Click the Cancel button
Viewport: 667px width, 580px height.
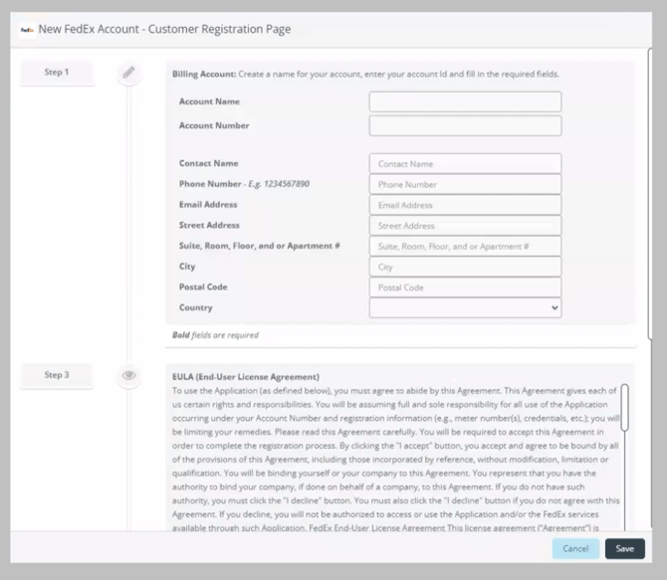(575, 548)
